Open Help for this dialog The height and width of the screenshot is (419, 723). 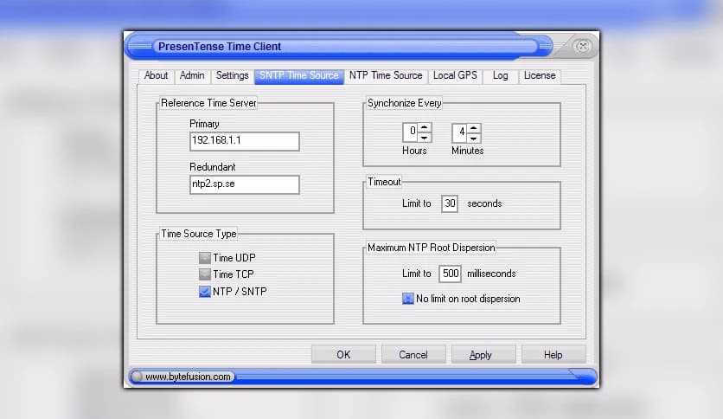pyautogui.click(x=553, y=354)
